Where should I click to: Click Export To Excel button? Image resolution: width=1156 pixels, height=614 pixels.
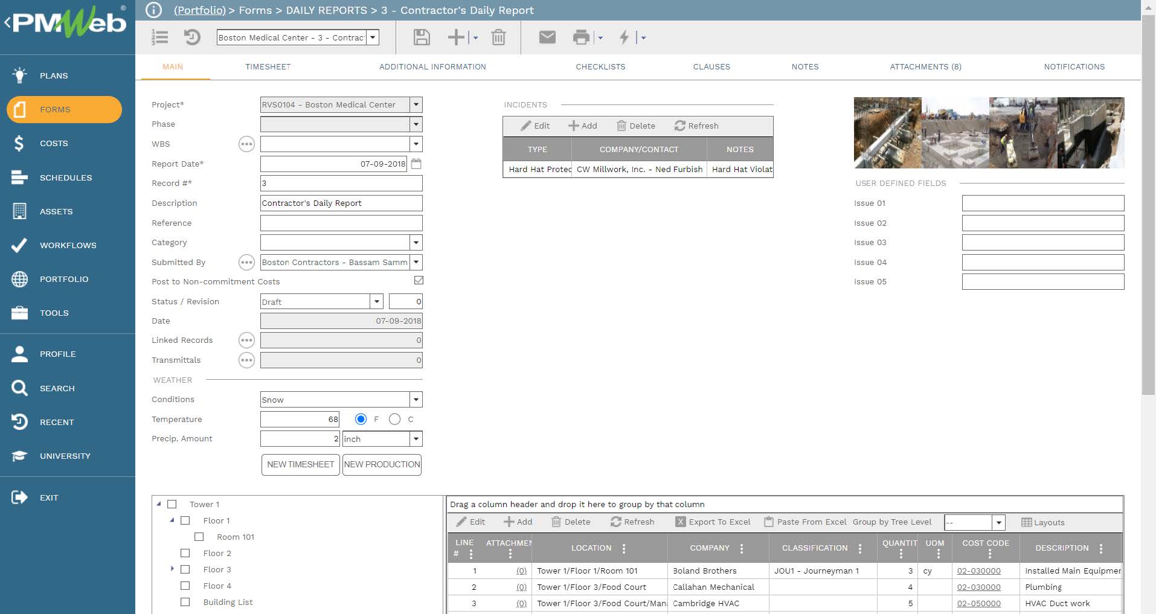713,522
